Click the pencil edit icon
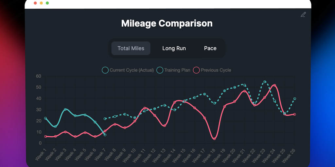The width and height of the screenshot is (335, 167). pyautogui.click(x=303, y=14)
